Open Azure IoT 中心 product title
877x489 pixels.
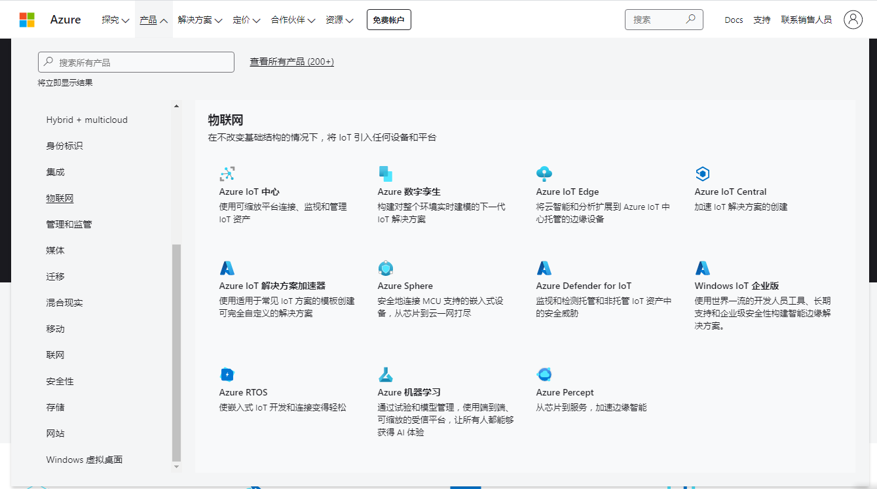click(x=249, y=192)
